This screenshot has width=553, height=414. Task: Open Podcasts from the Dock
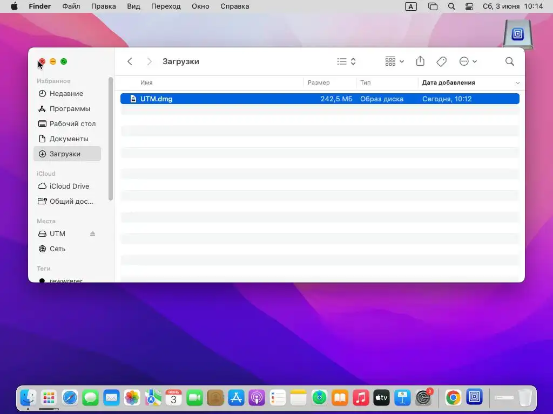tap(257, 398)
